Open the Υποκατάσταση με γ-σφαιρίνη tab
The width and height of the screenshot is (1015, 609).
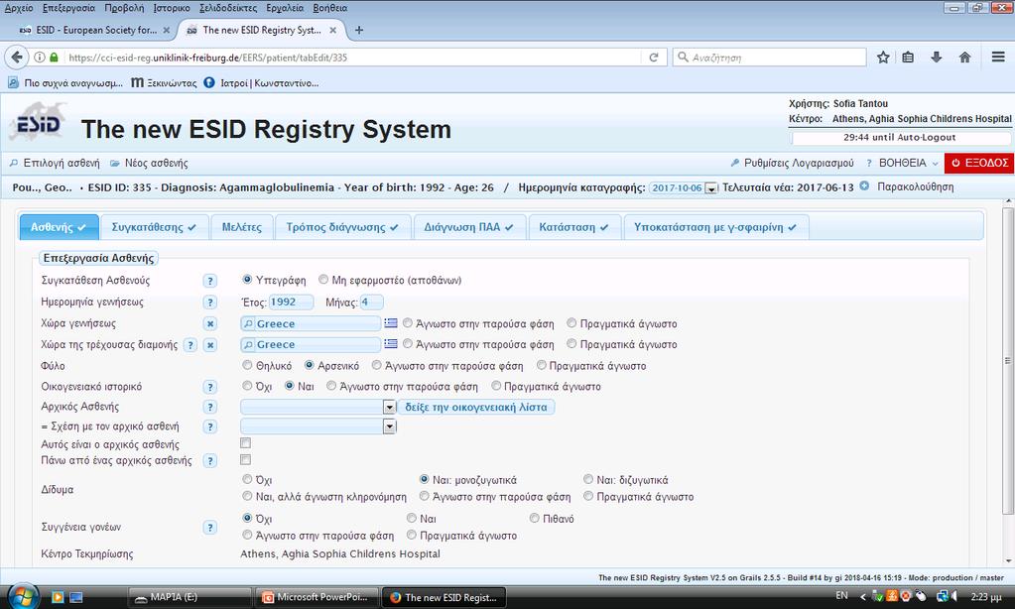(715, 227)
